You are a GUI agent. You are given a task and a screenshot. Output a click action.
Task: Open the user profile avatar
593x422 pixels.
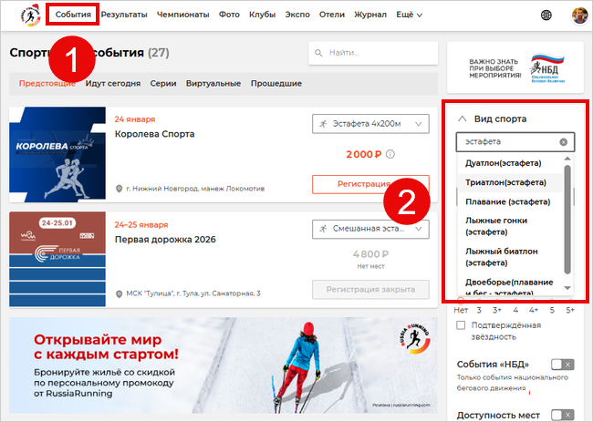tap(579, 15)
